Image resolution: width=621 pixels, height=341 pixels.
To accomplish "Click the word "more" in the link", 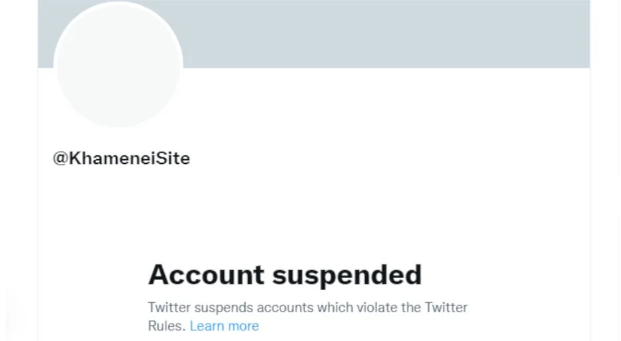I will coord(242,326).
